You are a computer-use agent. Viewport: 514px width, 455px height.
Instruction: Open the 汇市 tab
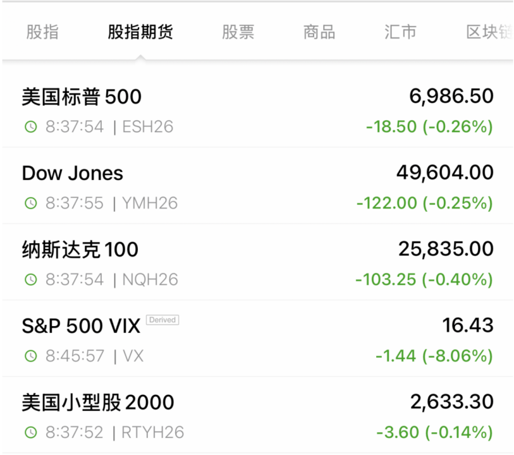click(x=400, y=32)
